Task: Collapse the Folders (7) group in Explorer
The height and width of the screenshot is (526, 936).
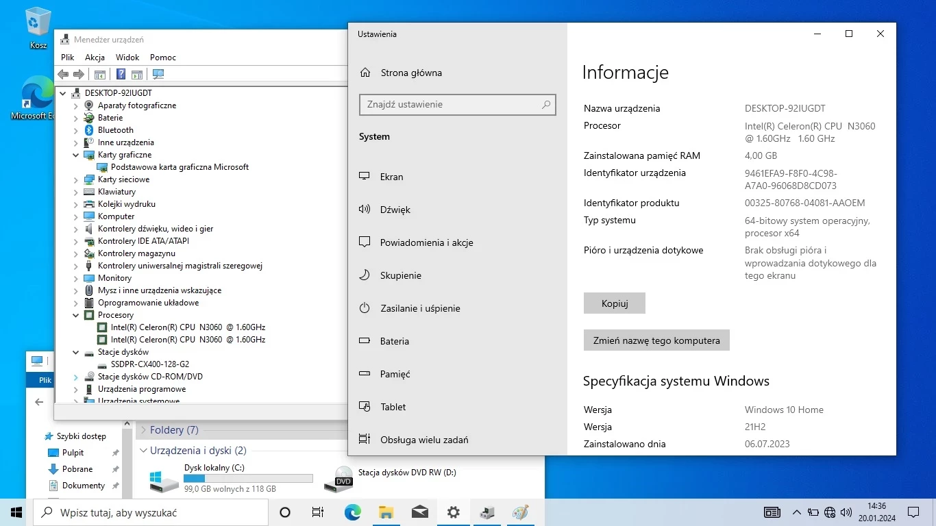Action: click(x=143, y=430)
